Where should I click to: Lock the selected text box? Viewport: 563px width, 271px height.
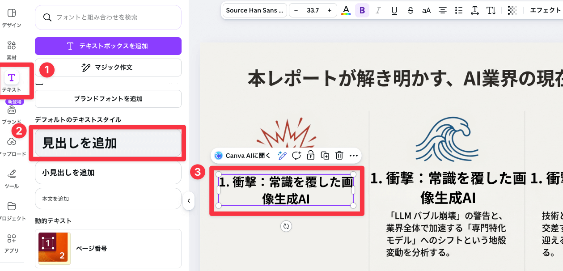click(311, 155)
